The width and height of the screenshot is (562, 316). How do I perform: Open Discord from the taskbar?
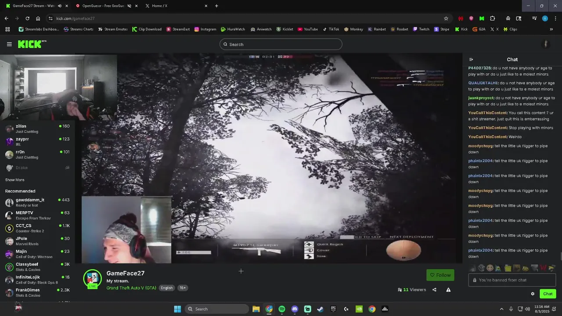pos(295,309)
